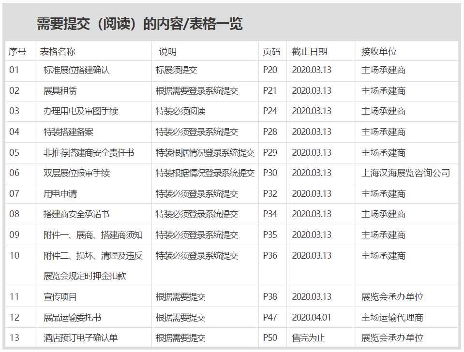This screenshot has width=464, height=352.
Task: Click the '双层展位报审手续' form name
Action: pos(76,173)
